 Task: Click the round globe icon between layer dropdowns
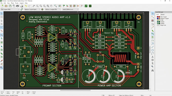(42, 9)
